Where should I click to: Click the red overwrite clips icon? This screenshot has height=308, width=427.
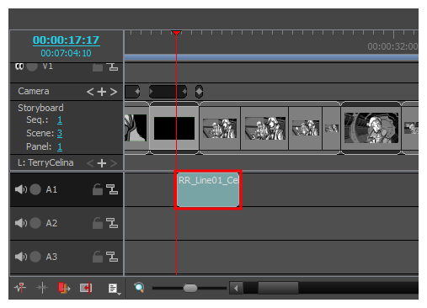click(x=64, y=288)
